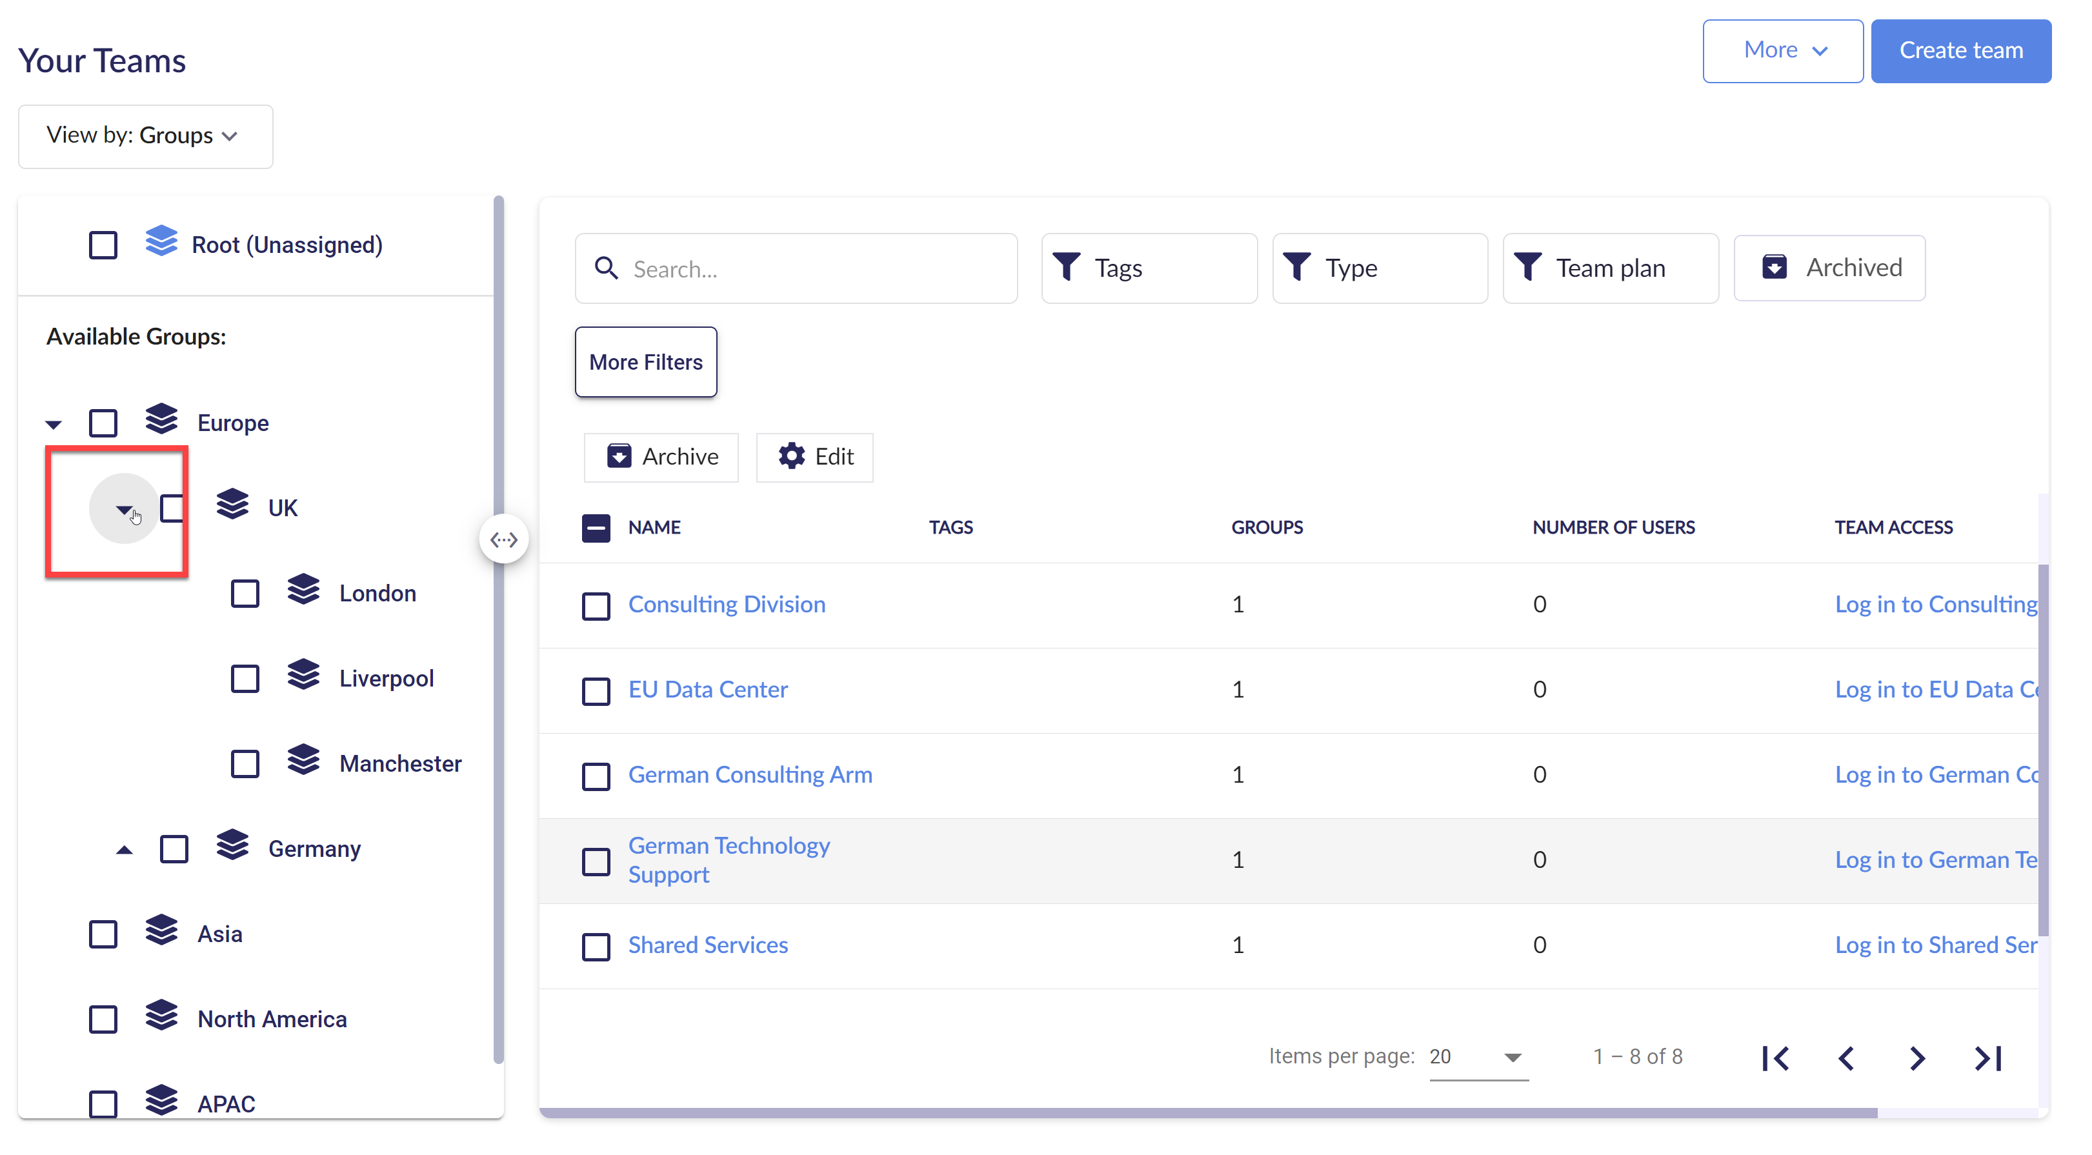Tick the Liverpool group checkbox

tap(245, 679)
